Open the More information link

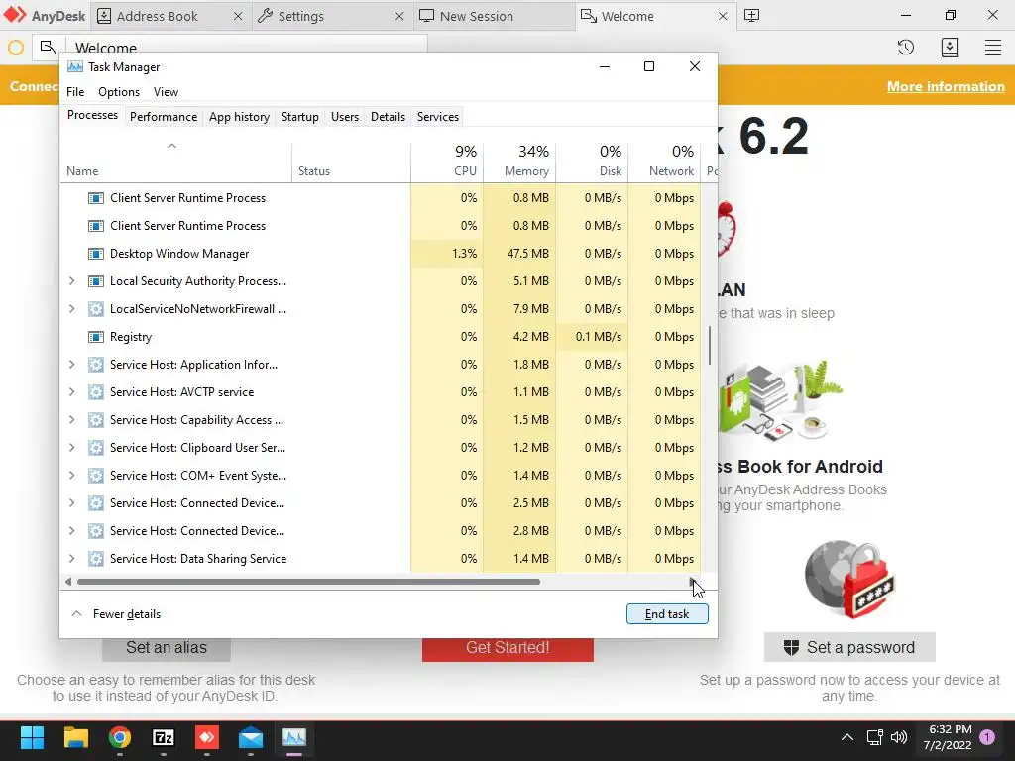[x=945, y=87]
